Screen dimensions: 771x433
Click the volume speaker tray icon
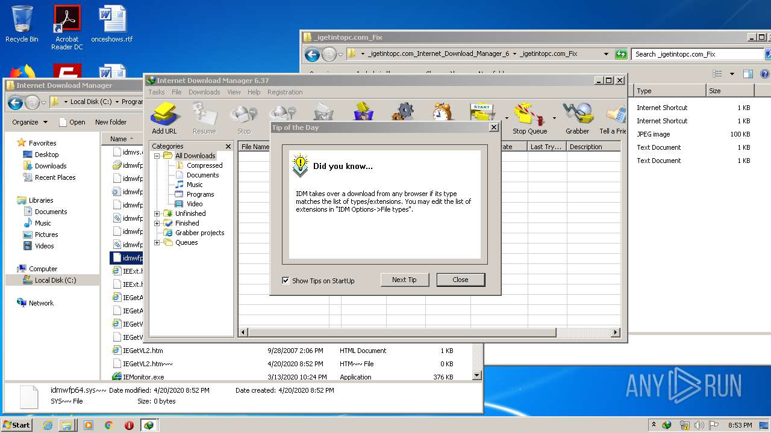click(699, 425)
